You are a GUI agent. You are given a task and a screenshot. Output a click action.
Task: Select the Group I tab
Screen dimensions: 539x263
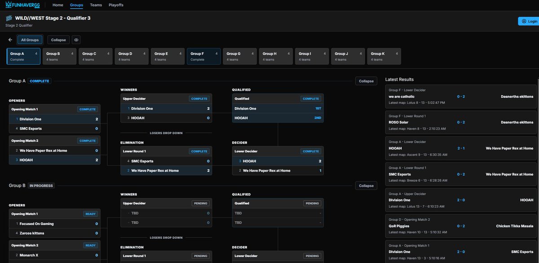coord(312,56)
